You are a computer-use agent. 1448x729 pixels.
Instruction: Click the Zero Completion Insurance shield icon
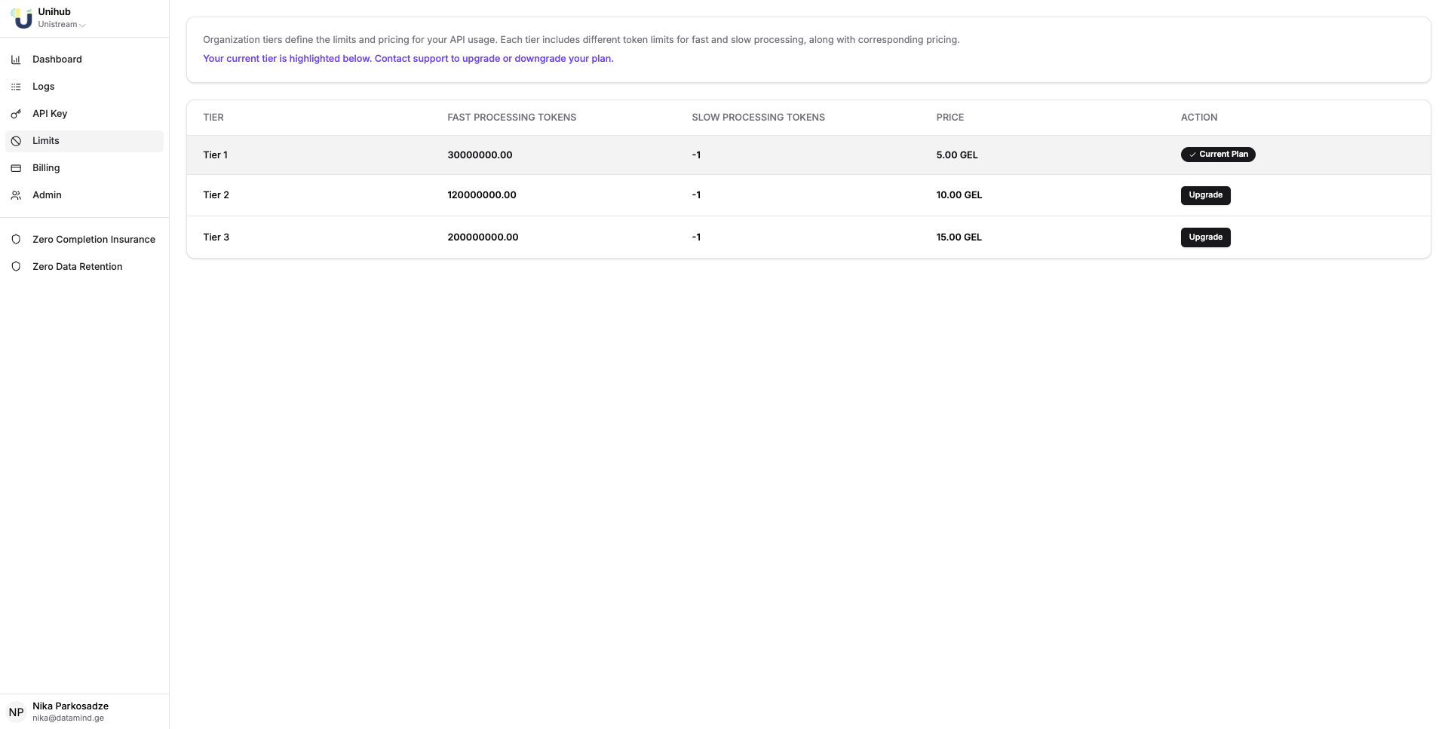[16, 240]
